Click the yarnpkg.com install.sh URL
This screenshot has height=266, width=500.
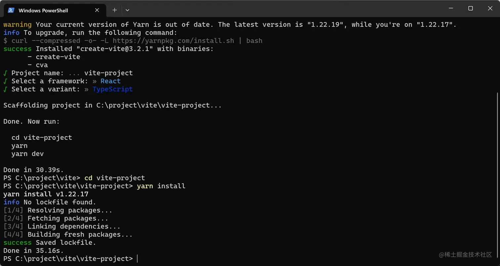173,41
